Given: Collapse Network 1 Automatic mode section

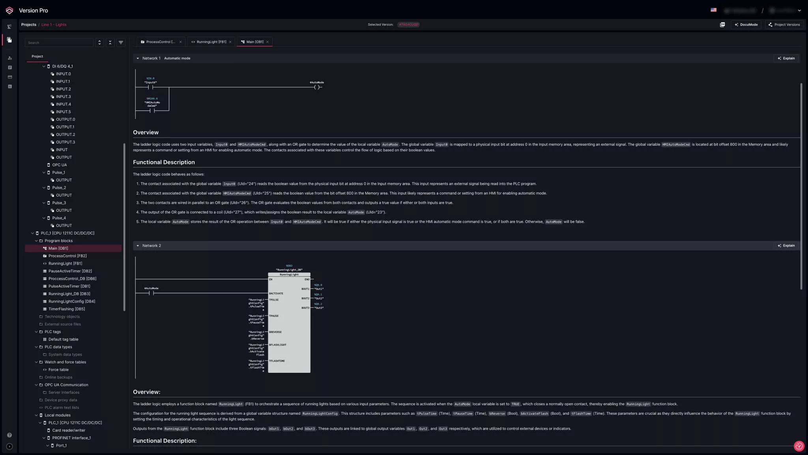Looking at the screenshot, I should [138, 58].
